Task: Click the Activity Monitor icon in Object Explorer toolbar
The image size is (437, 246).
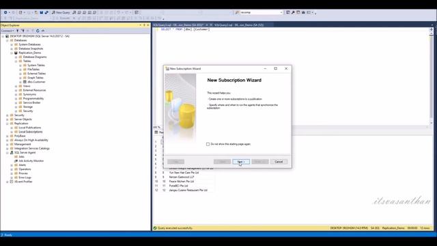Action: pos(43,31)
